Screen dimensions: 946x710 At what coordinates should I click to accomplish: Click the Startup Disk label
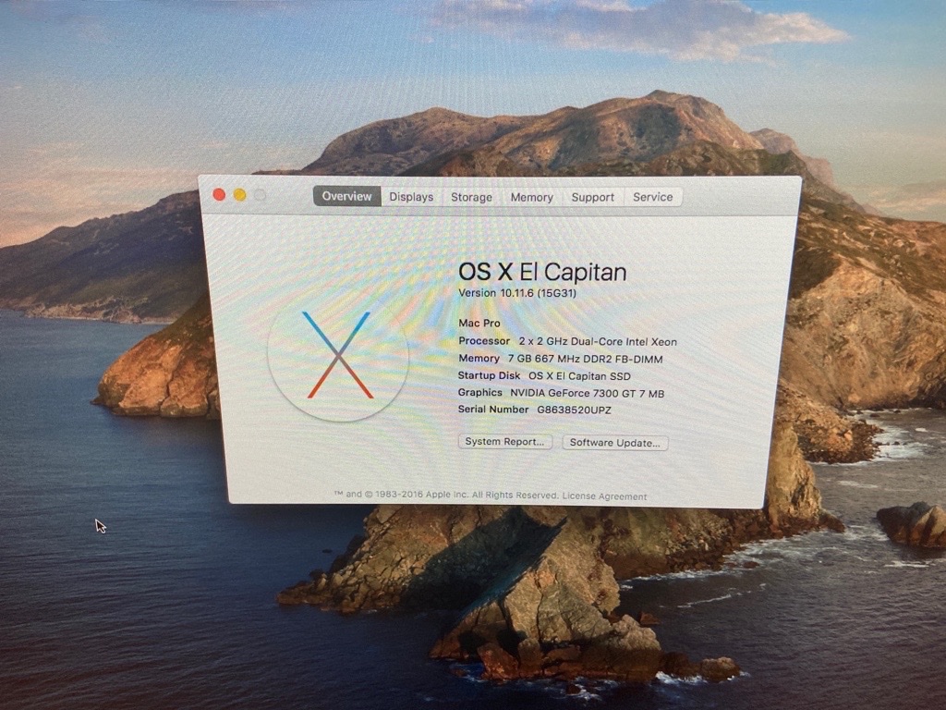click(x=489, y=375)
